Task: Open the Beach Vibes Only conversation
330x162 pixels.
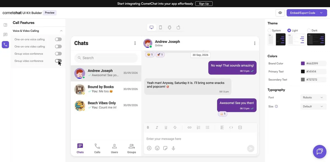Action: (106, 105)
